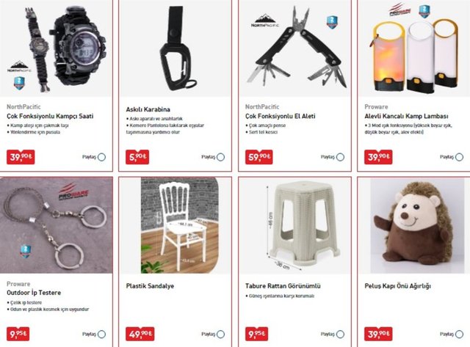
Task: Select Paylaş circle on Peluş Kapı Önü Ağırlığı
Action: tap(459, 334)
